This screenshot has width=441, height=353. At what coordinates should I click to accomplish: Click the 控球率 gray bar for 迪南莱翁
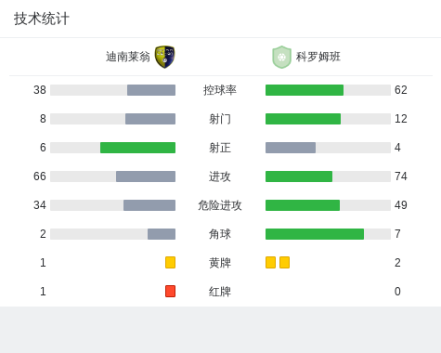click(x=151, y=90)
